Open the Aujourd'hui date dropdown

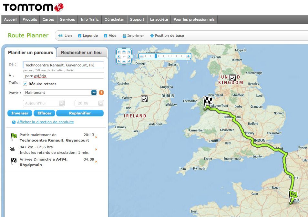pos(44,103)
